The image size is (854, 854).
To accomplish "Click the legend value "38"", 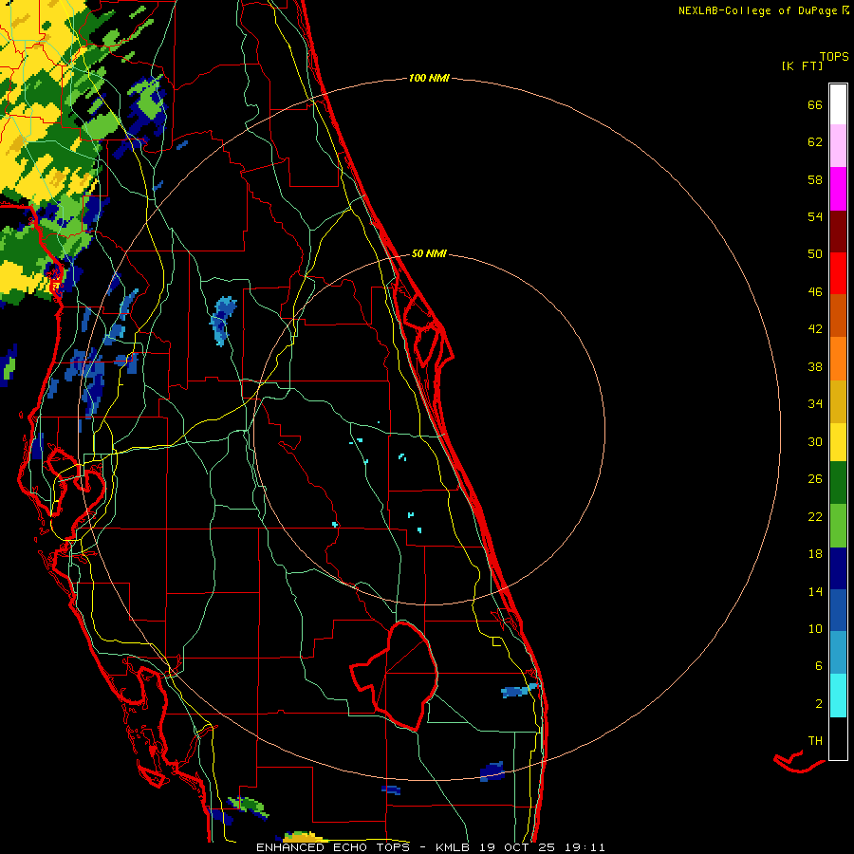I will (x=815, y=367).
